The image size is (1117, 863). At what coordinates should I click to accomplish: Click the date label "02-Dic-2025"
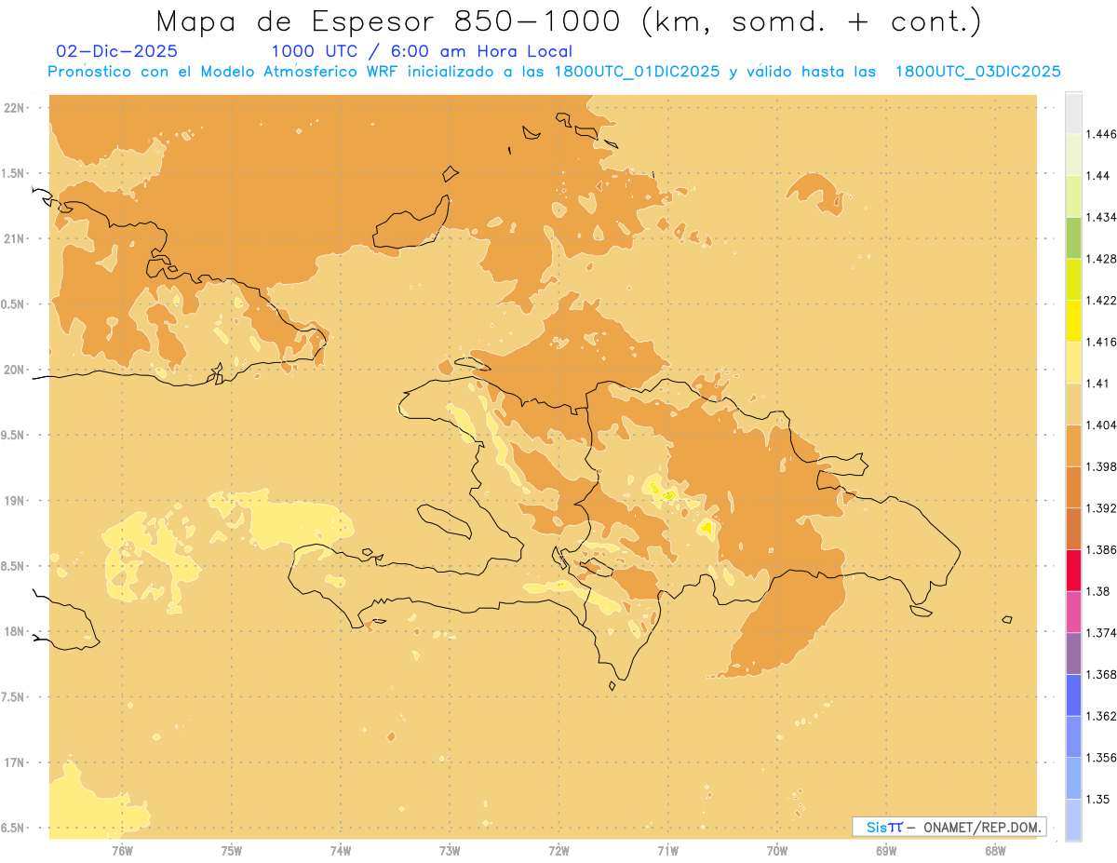click(x=117, y=51)
